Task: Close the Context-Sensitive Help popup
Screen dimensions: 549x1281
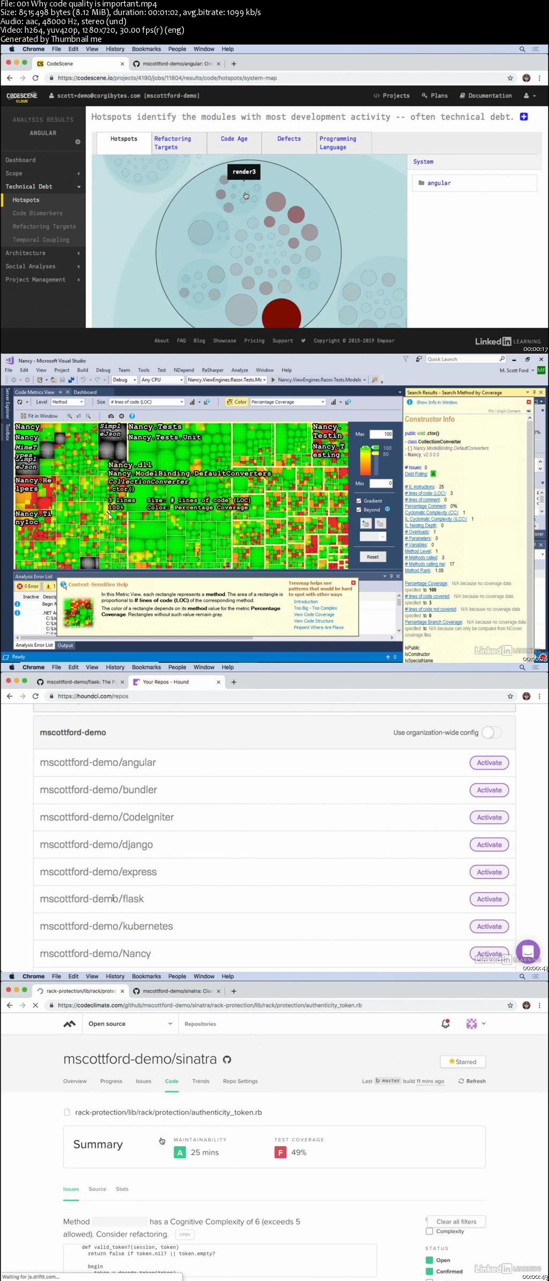Action: (x=353, y=582)
